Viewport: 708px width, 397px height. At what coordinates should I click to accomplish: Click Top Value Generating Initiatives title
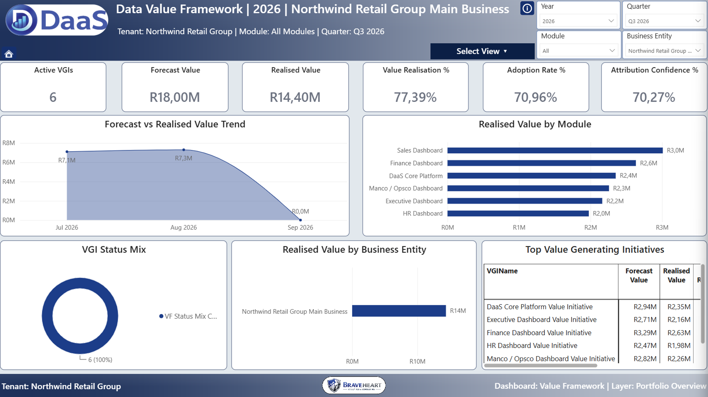click(595, 249)
